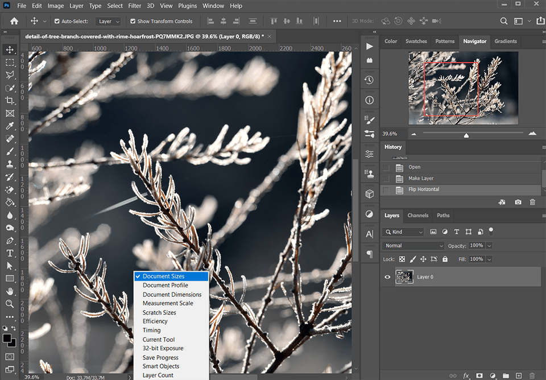546x380 pixels.
Task: Expand the layer Opacity dropdown arrow
Action: (x=489, y=246)
